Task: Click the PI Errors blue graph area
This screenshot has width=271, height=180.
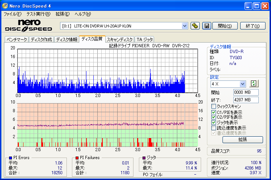Action: coord(107,71)
